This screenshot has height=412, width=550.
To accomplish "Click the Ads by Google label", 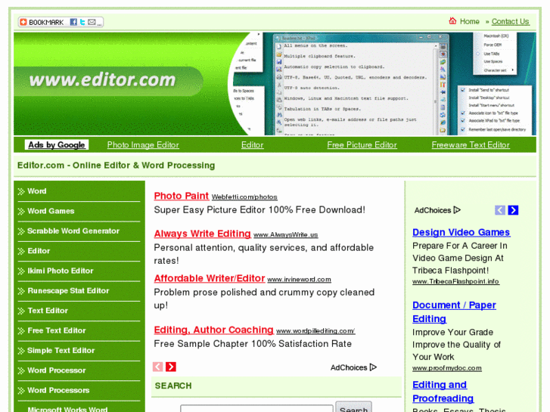I will pyautogui.click(x=57, y=145).
